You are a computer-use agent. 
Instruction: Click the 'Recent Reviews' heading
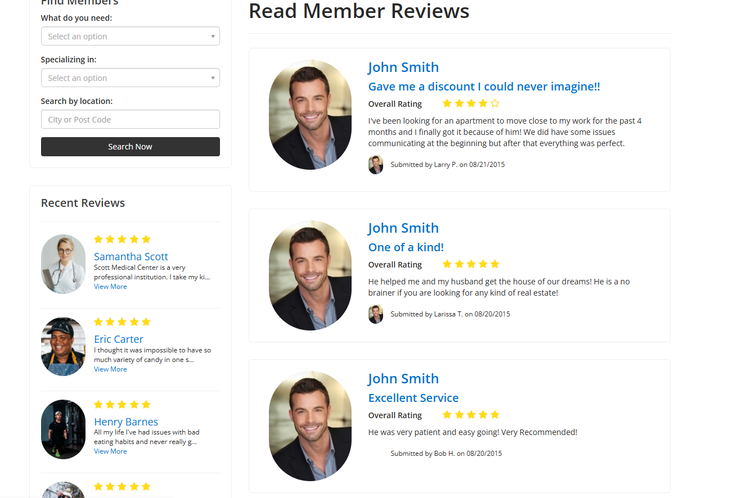click(83, 203)
